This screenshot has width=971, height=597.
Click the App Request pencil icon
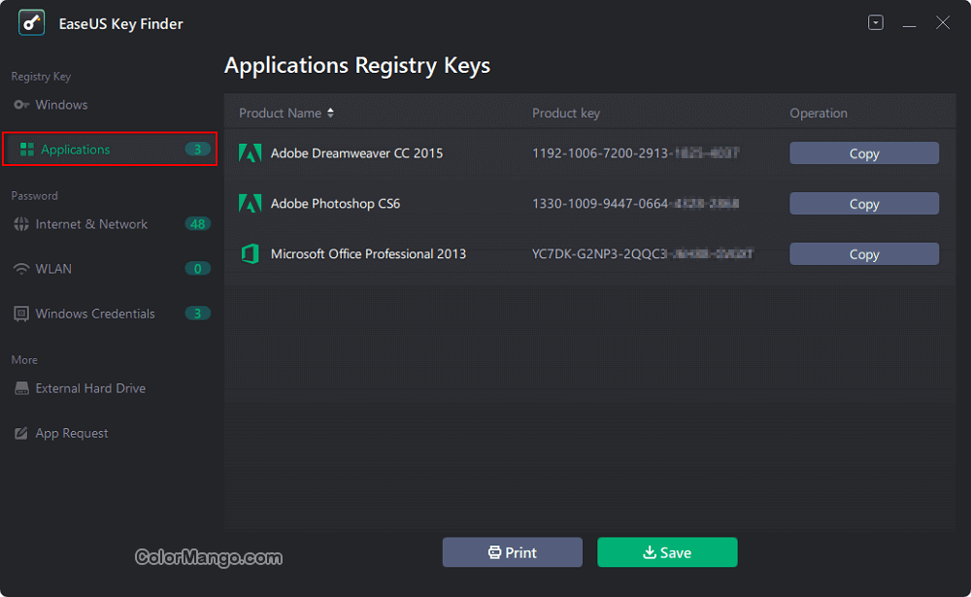click(x=21, y=433)
